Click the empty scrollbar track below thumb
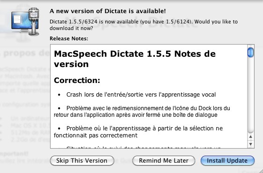Screen dimensions: 263x173 250,96
